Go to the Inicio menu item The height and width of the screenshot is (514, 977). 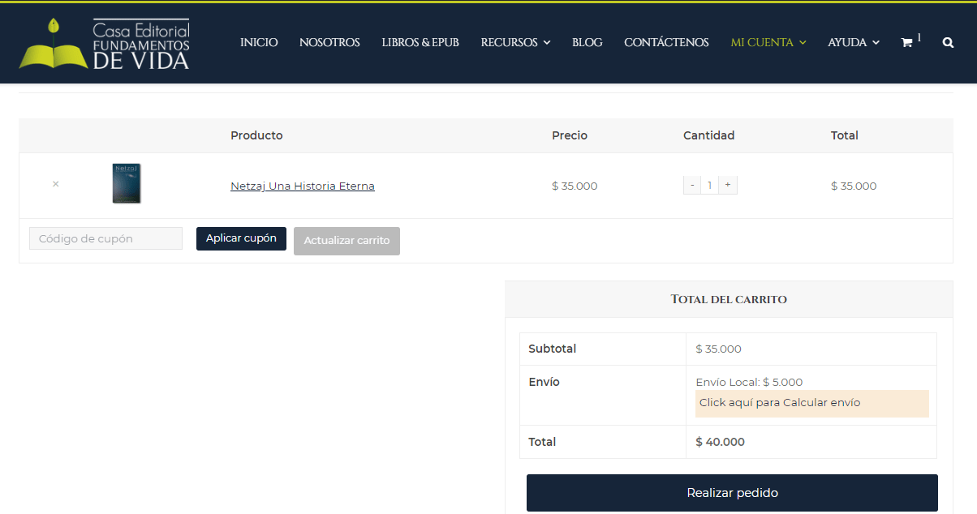tap(259, 42)
